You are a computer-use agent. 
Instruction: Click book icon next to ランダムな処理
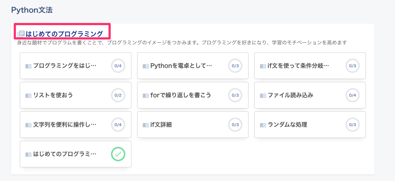[263, 125]
